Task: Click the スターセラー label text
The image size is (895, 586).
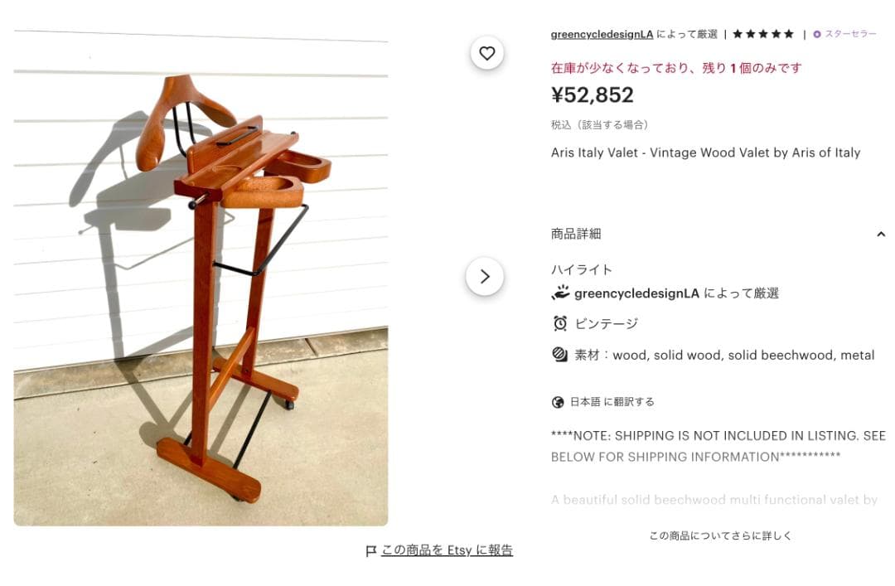Action: tap(850, 34)
